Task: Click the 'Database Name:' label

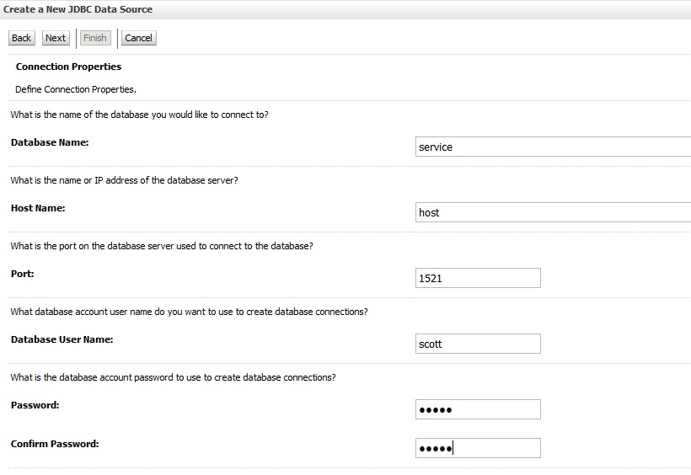Action: (50, 142)
